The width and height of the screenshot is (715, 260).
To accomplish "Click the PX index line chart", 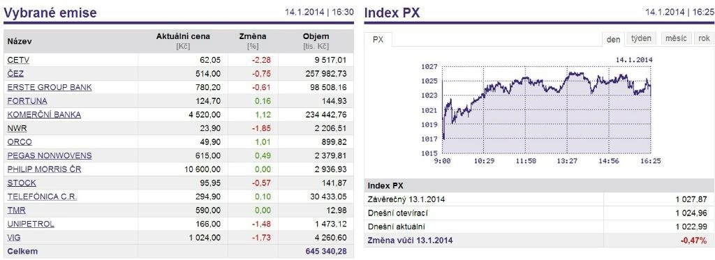I will tap(546, 109).
